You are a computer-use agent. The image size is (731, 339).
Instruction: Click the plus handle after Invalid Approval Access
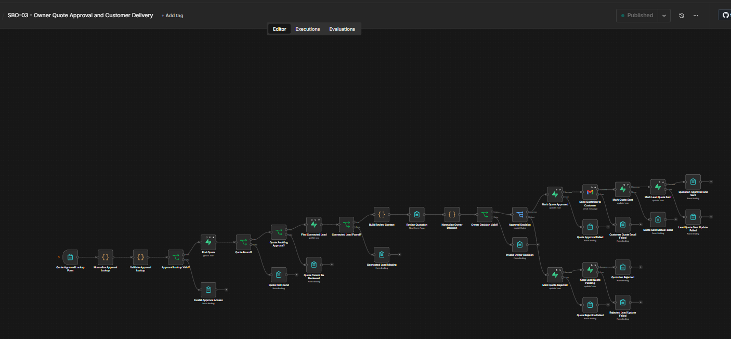point(226,290)
